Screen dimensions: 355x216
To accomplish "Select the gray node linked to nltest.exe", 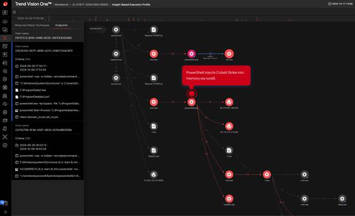I will [304, 198].
